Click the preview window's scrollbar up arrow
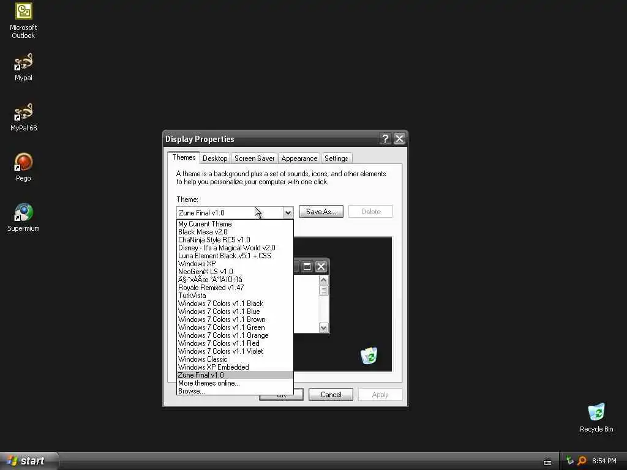The height and width of the screenshot is (470, 627). (x=323, y=280)
